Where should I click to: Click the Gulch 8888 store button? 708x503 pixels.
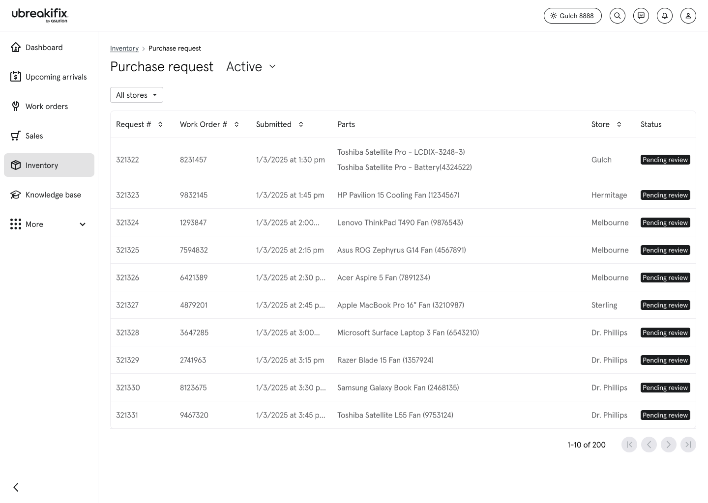pos(573,16)
